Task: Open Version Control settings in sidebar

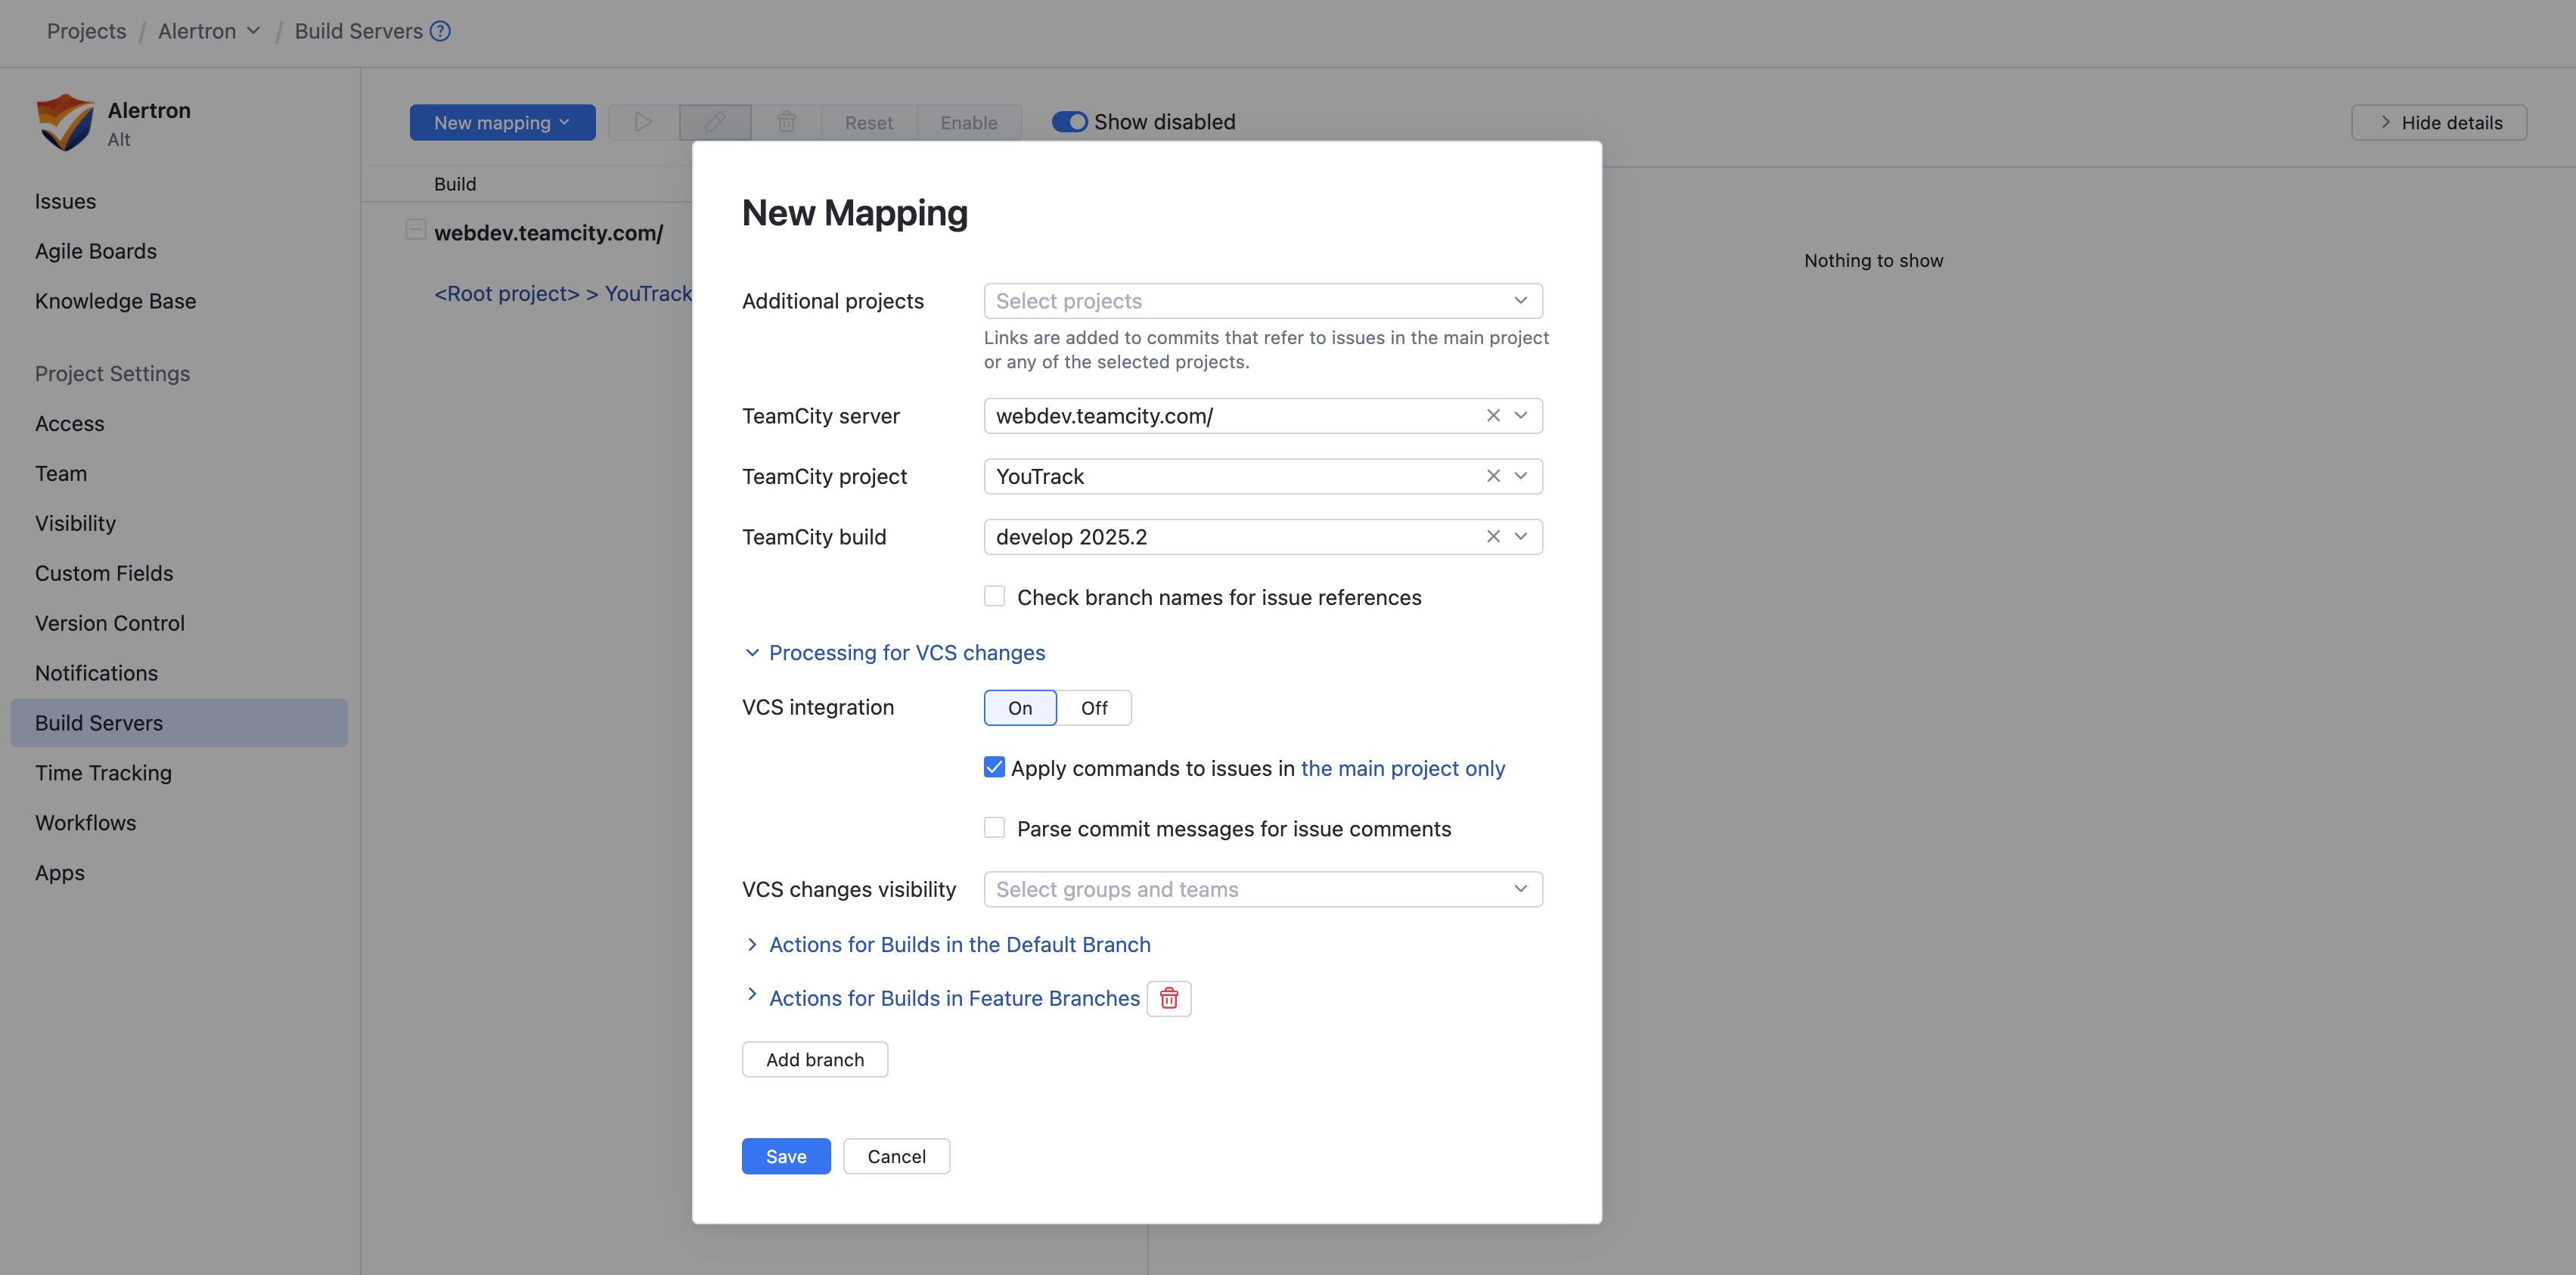Action: pyautogui.click(x=109, y=623)
